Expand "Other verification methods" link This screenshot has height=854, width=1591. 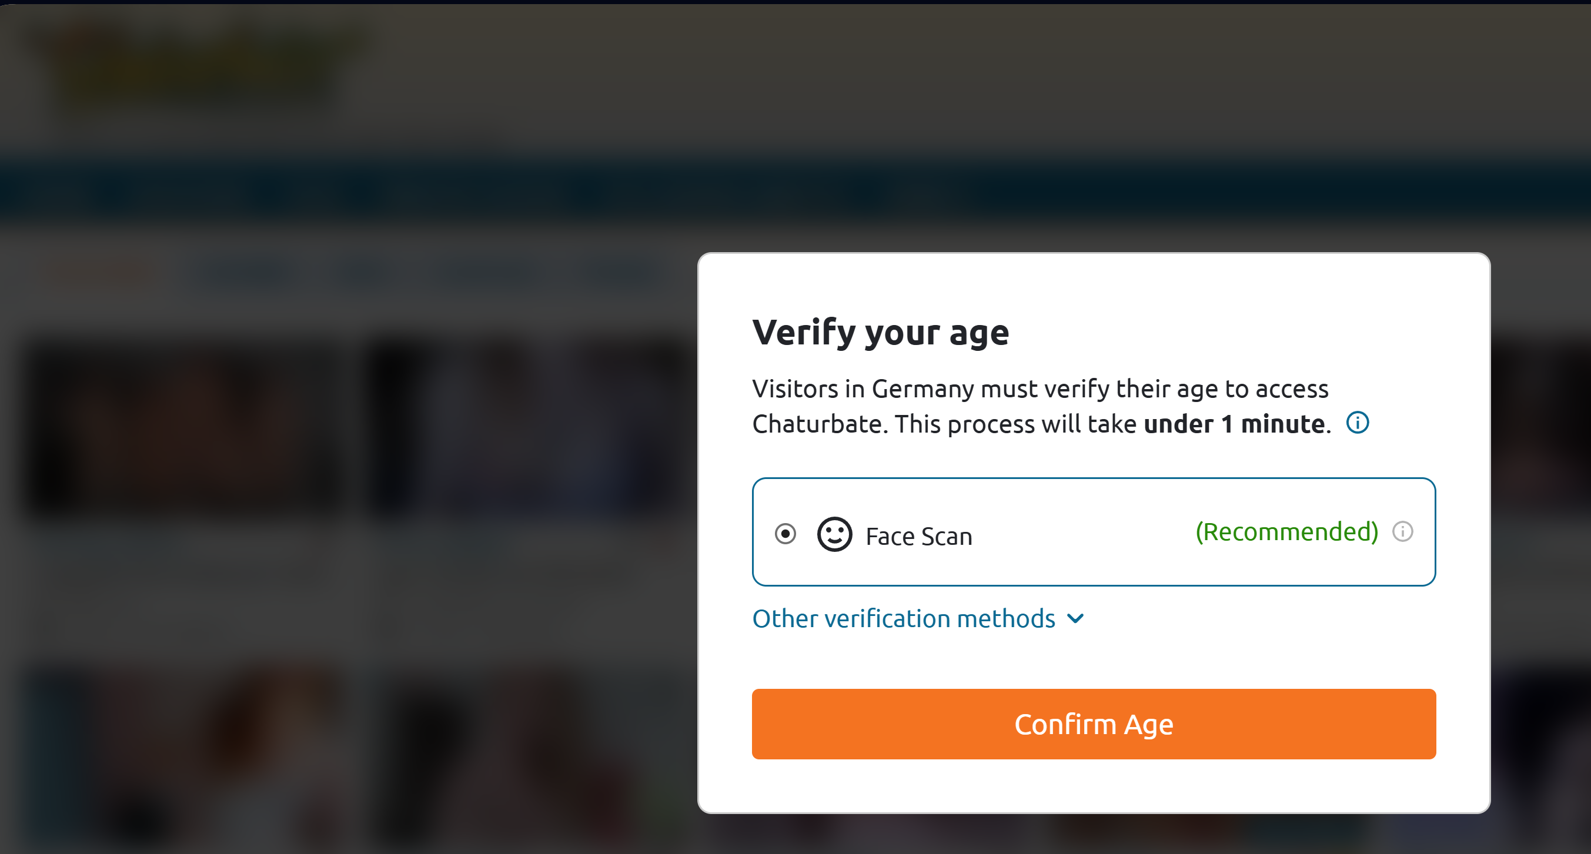[x=903, y=619]
